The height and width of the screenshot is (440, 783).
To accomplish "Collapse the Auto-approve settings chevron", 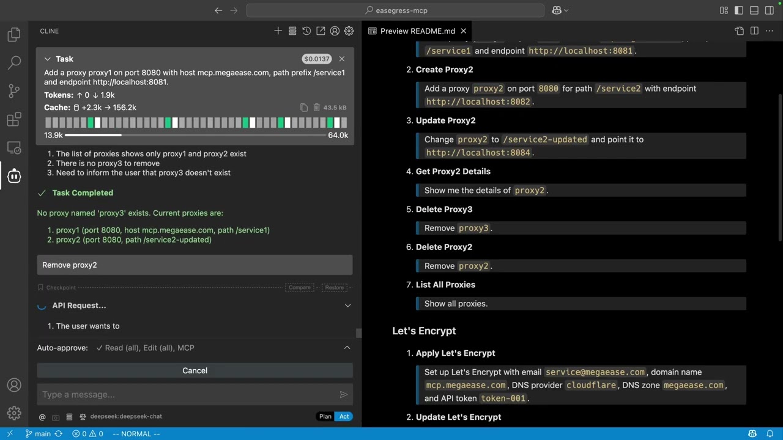I will (347, 348).
